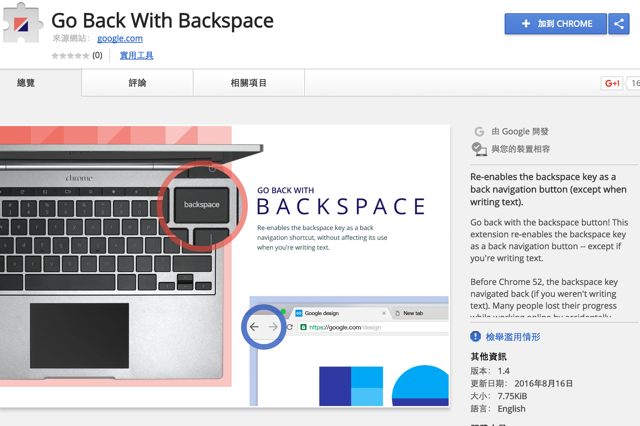
Task: Open the 實用工具 category link
Action: 137,55
